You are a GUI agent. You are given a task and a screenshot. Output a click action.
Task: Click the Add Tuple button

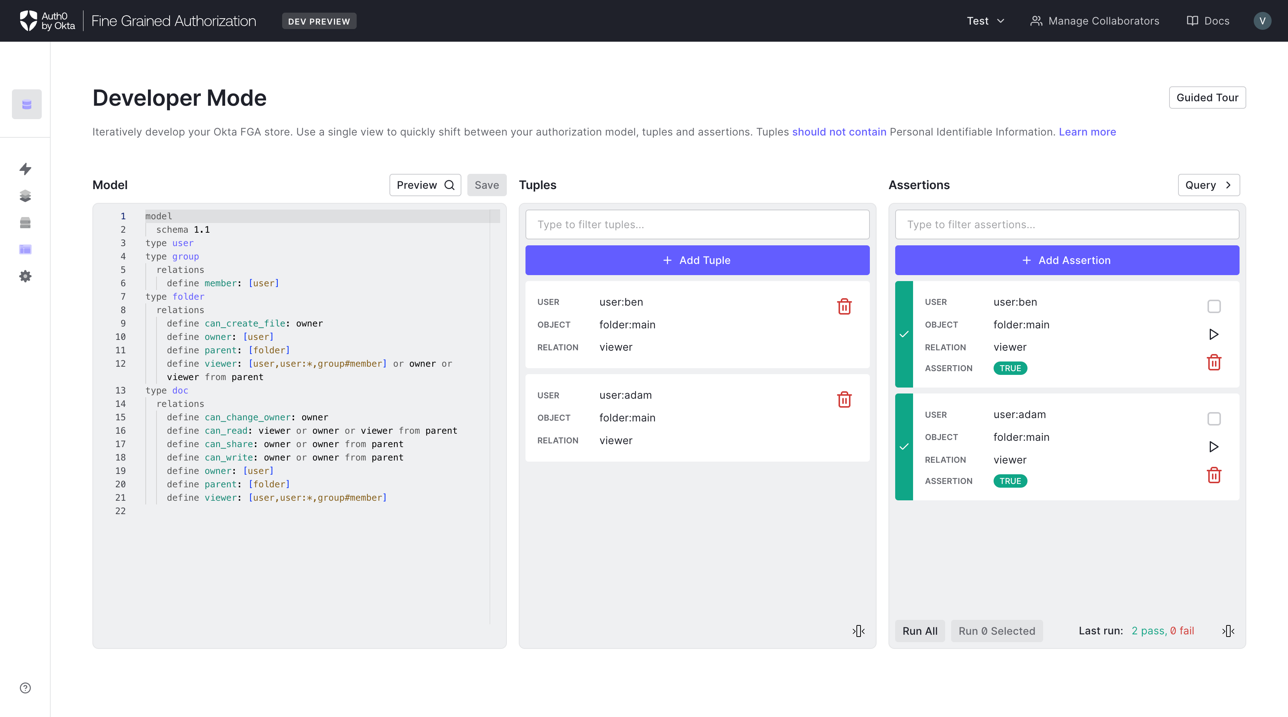[697, 260]
